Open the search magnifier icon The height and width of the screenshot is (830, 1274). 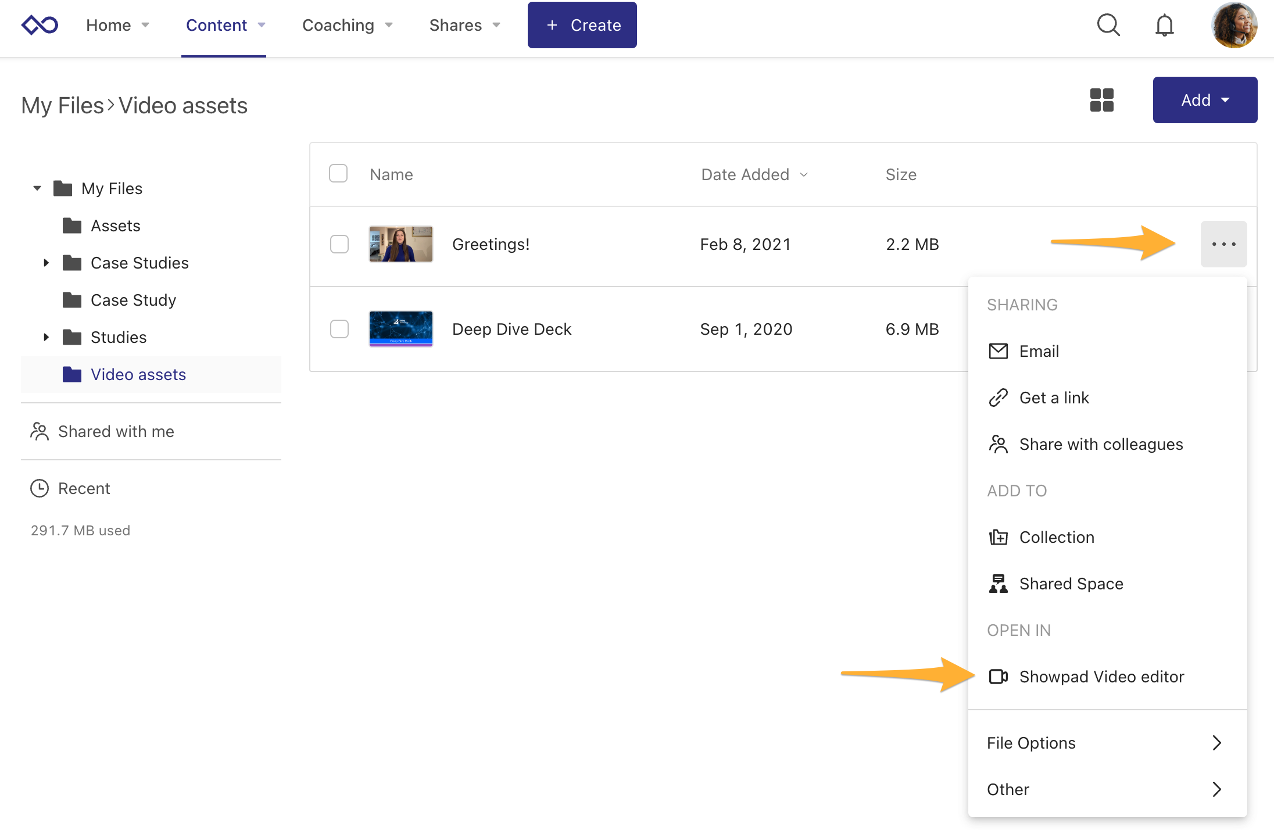coord(1108,25)
